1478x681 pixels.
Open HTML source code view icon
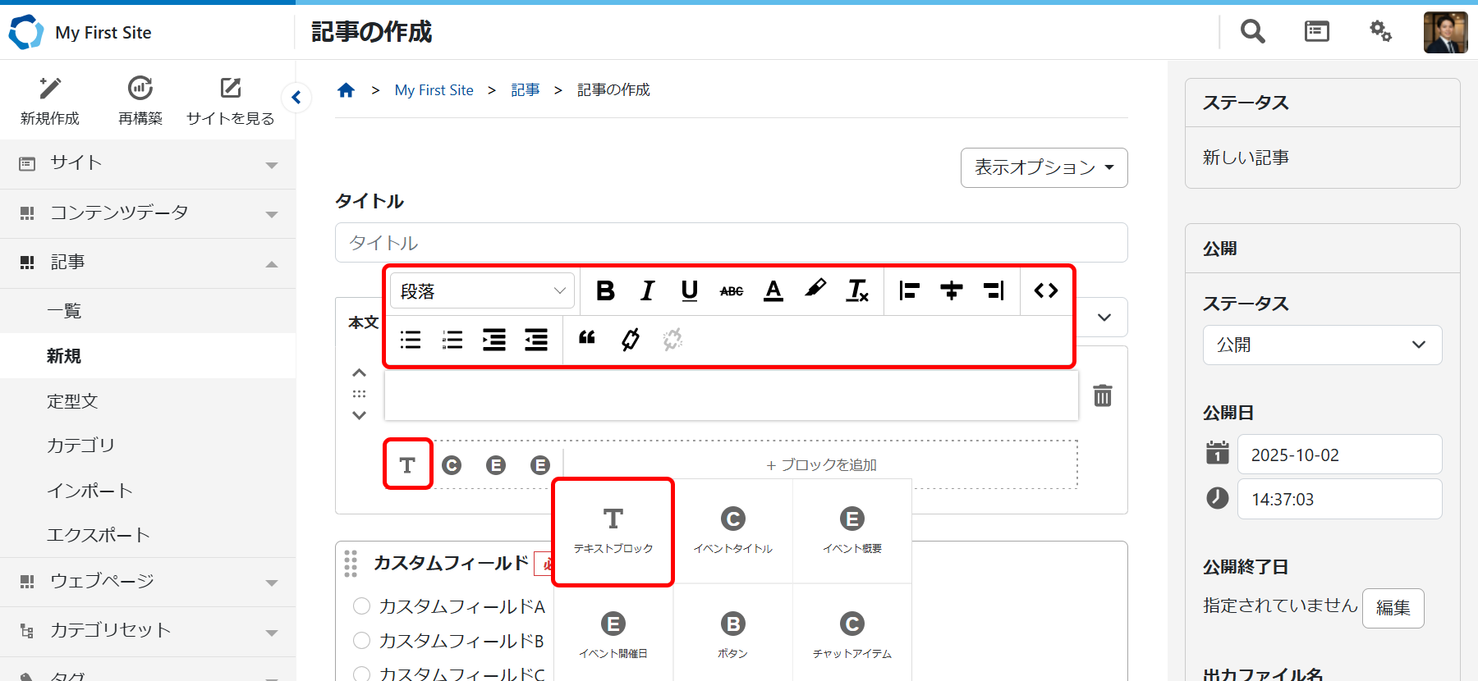1045,290
